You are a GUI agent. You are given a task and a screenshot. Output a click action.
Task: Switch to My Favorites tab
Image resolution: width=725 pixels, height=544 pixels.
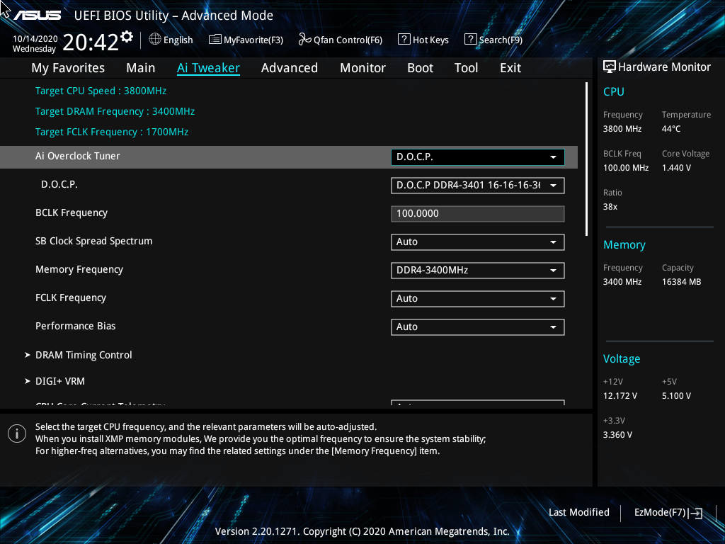68,68
